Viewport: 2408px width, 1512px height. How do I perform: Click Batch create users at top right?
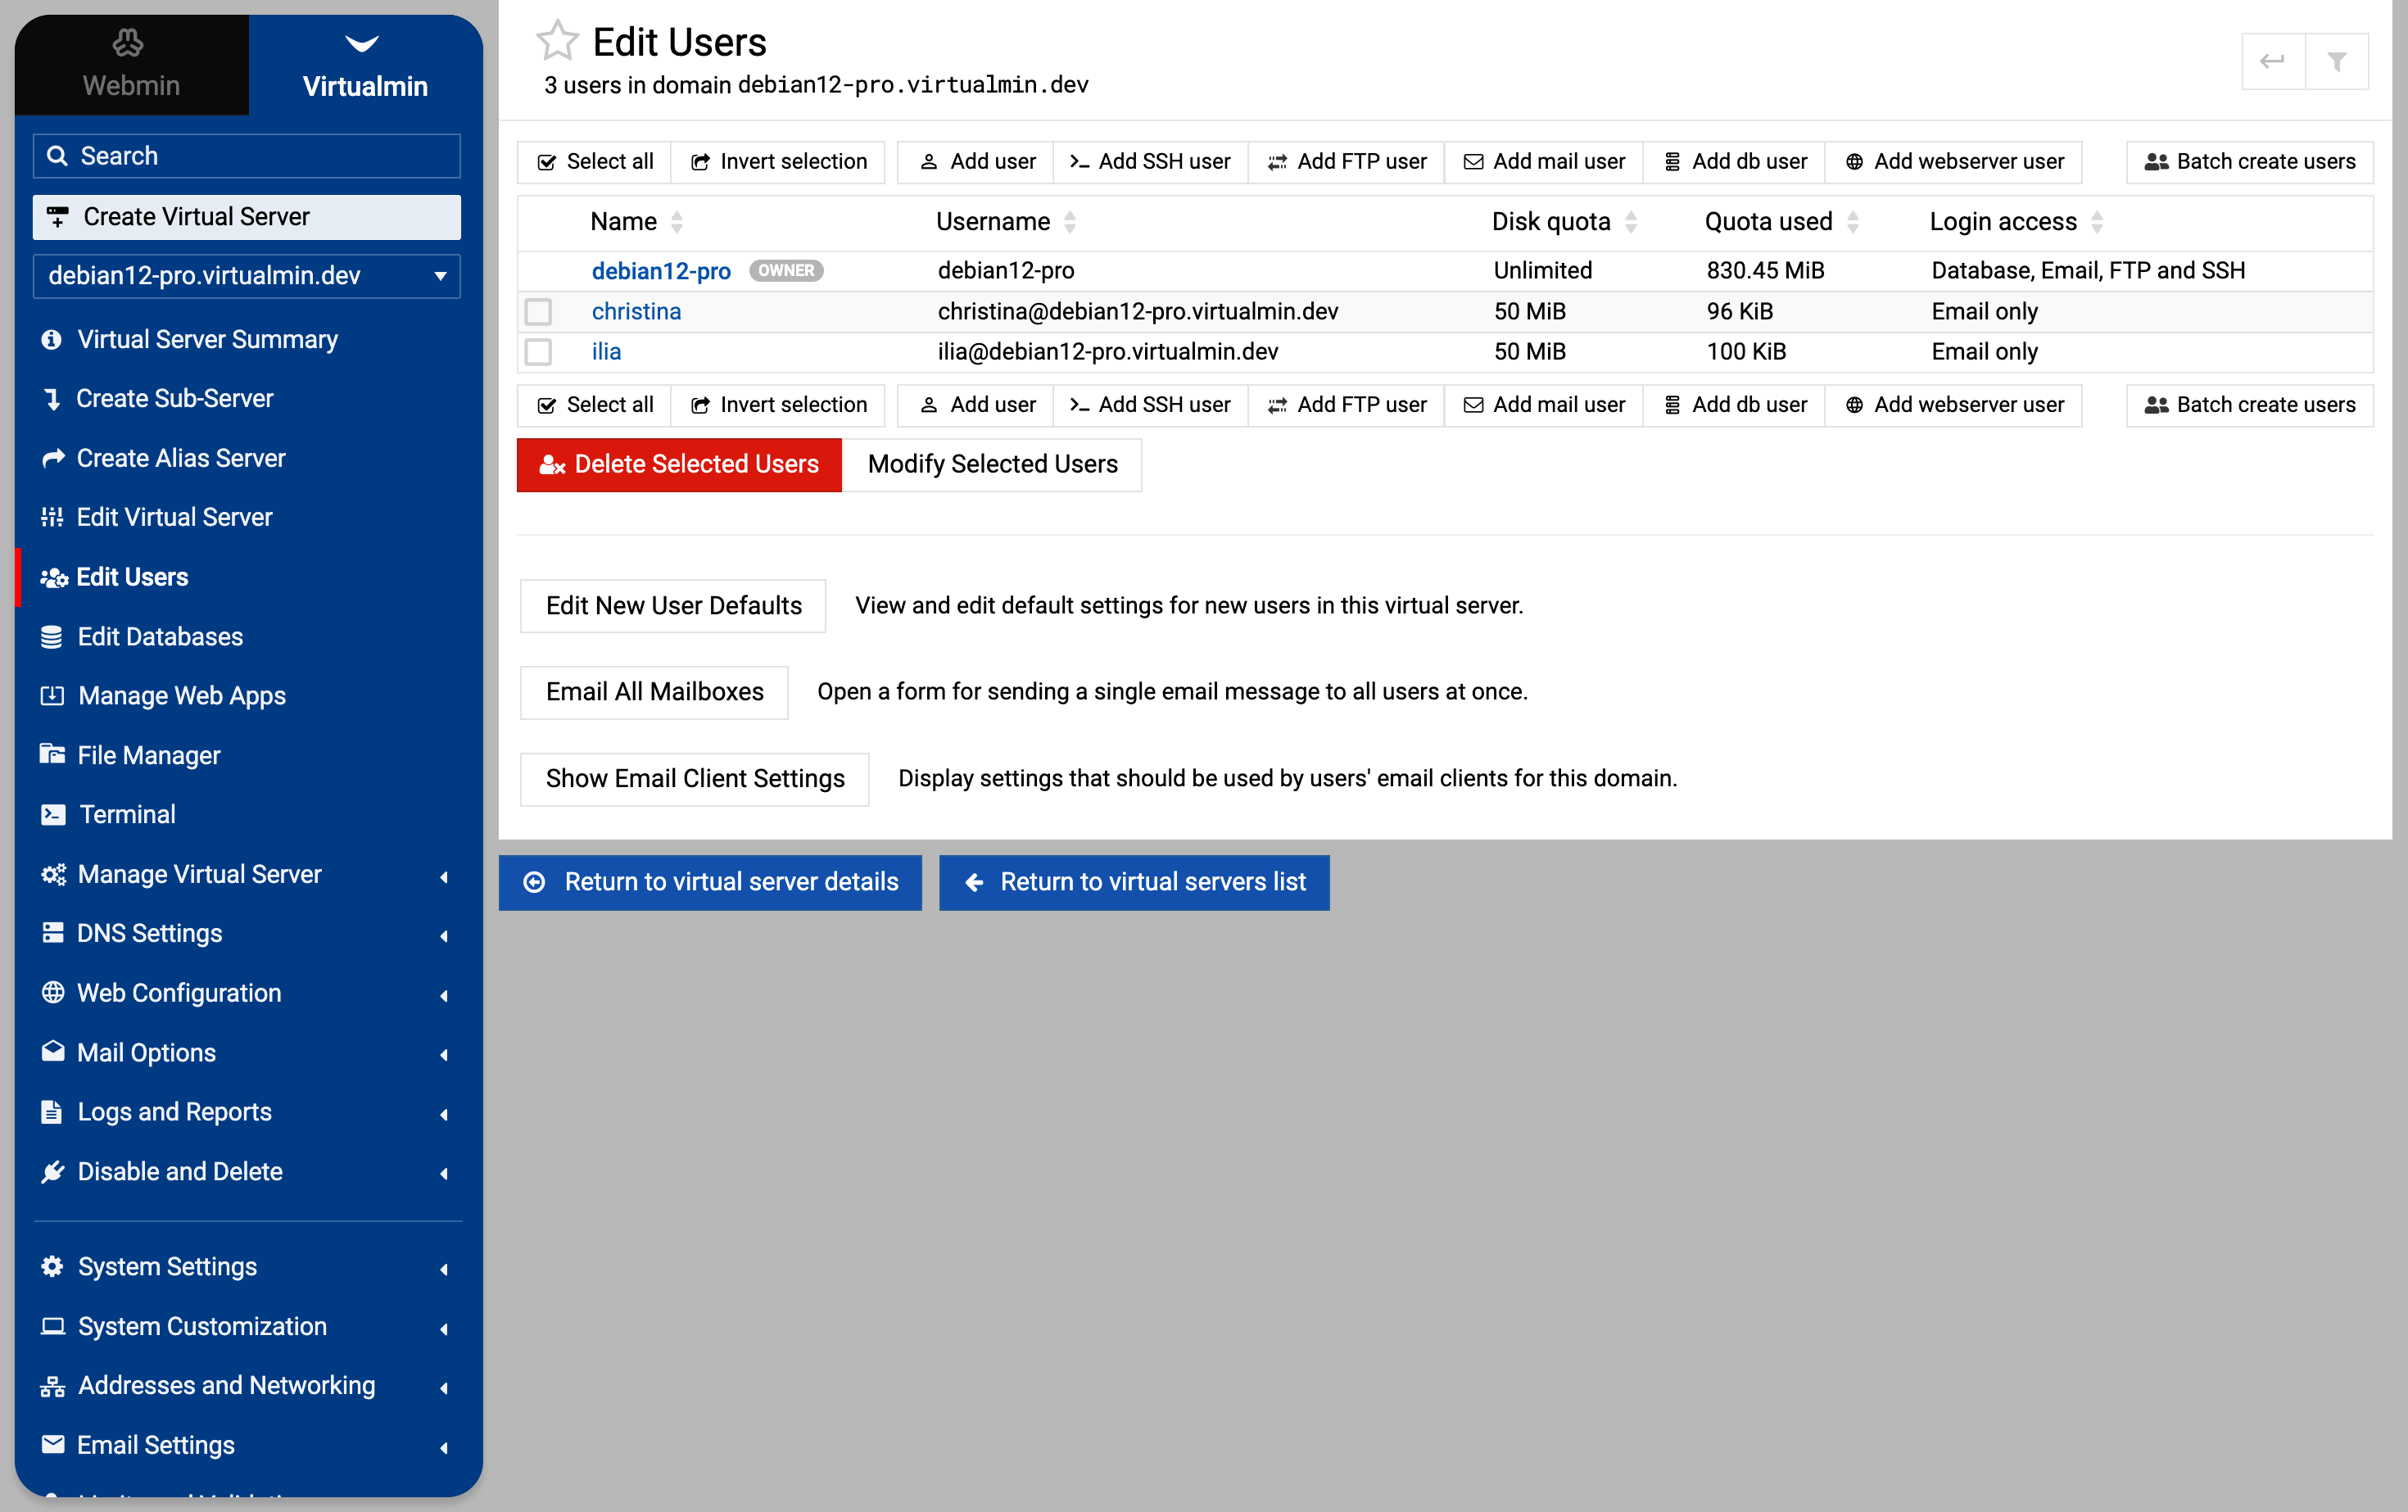coord(2249,161)
